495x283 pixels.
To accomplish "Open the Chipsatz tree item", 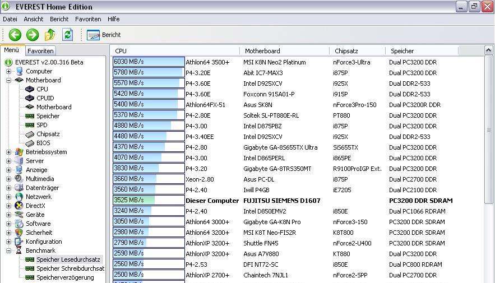I will [48, 134].
